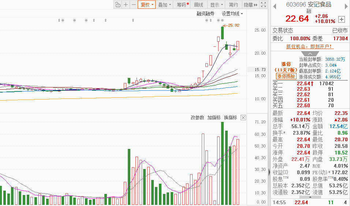Enter fullscreen with expand arrows icon
This screenshot has width=350, height=206.
[x=263, y=4]
